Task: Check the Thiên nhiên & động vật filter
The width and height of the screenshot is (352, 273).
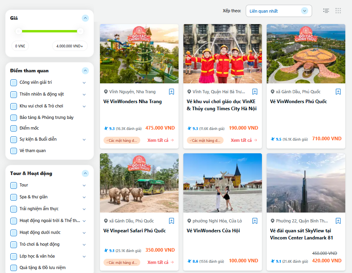Action: click(13, 94)
